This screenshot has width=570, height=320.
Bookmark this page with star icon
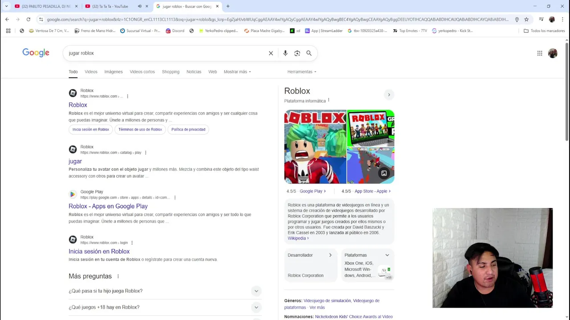526,19
